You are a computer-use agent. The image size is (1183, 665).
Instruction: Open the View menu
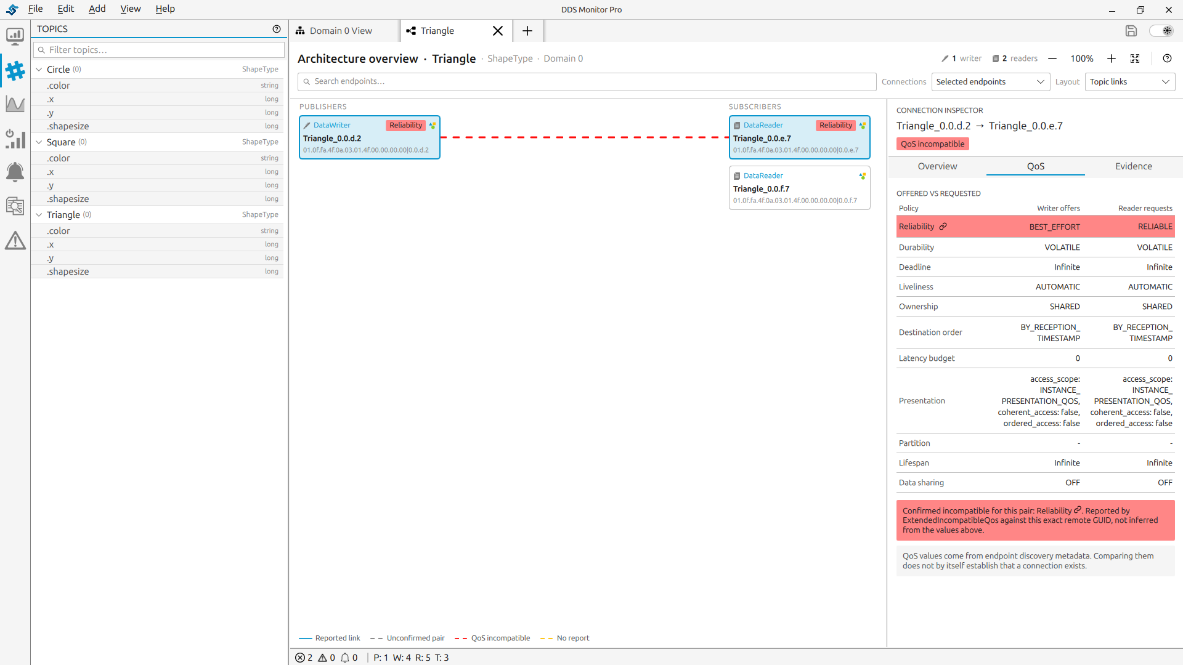coord(130,9)
